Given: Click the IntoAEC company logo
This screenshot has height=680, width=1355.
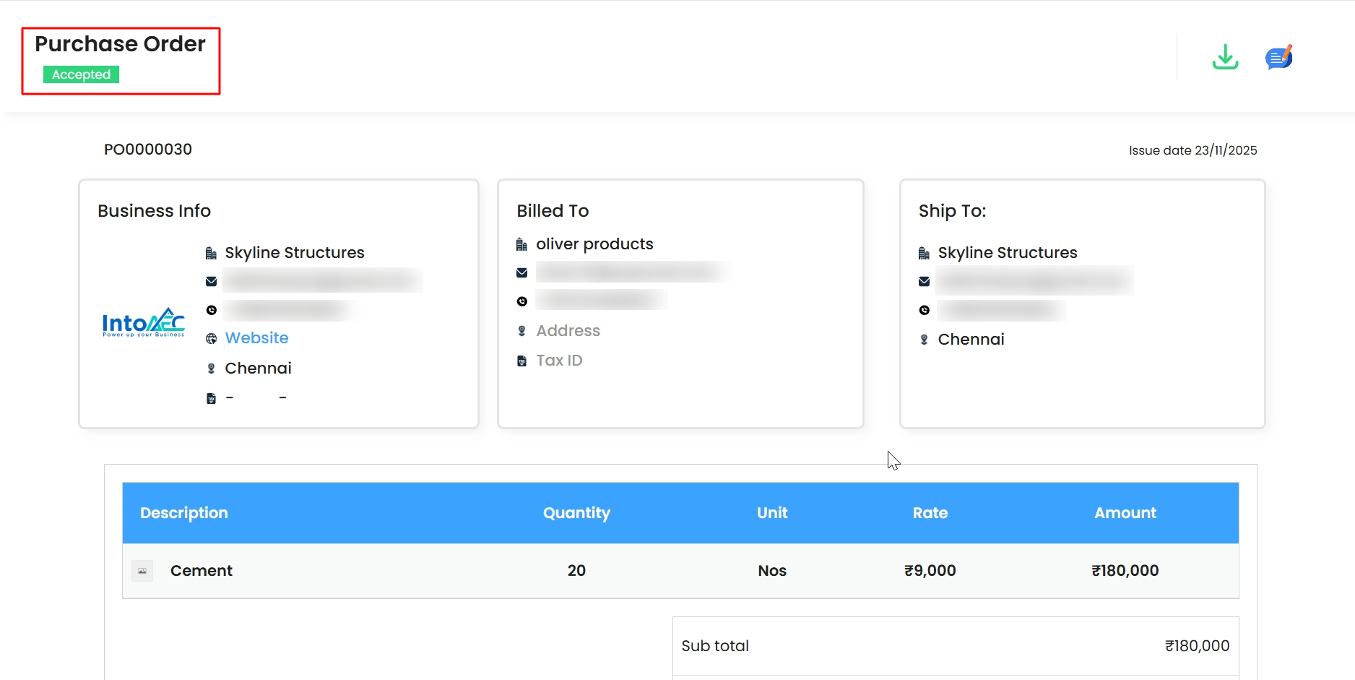Looking at the screenshot, I should point(144,323).
